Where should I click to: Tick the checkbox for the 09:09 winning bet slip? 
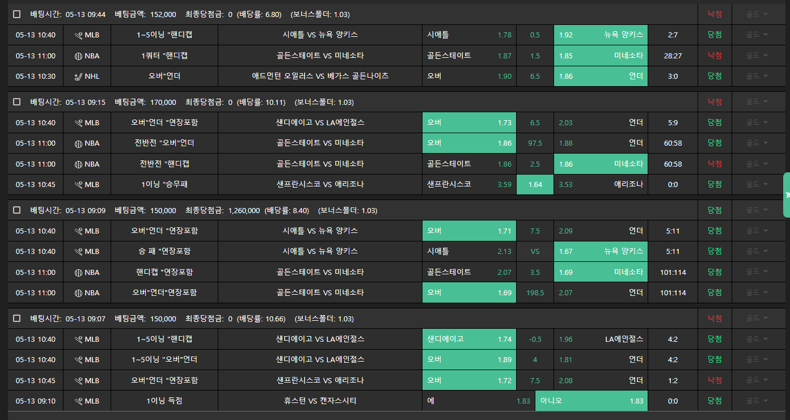tap(17, 210)
